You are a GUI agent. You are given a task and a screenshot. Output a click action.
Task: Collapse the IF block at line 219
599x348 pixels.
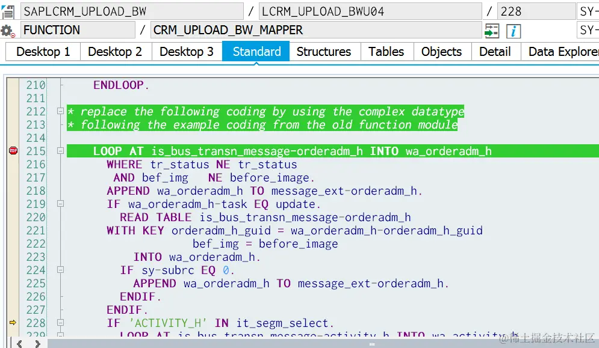(60, 204)
